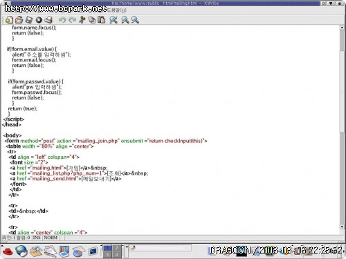Open Find with first magnifier icon
This screenshot has height=259, width=346.
click(x=113, y=20)
